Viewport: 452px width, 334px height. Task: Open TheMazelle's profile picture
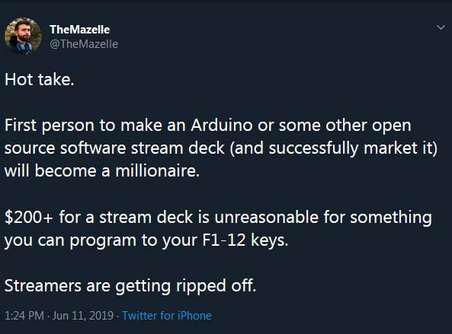click(x=23, y=36)
